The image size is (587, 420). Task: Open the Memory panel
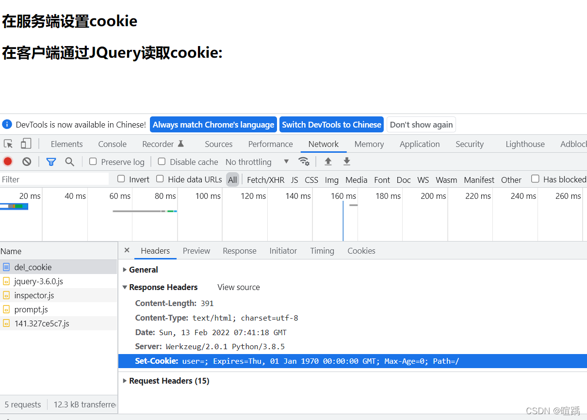coord(369,144)
